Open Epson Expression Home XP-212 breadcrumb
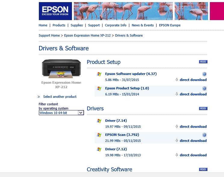 point(87,35)
